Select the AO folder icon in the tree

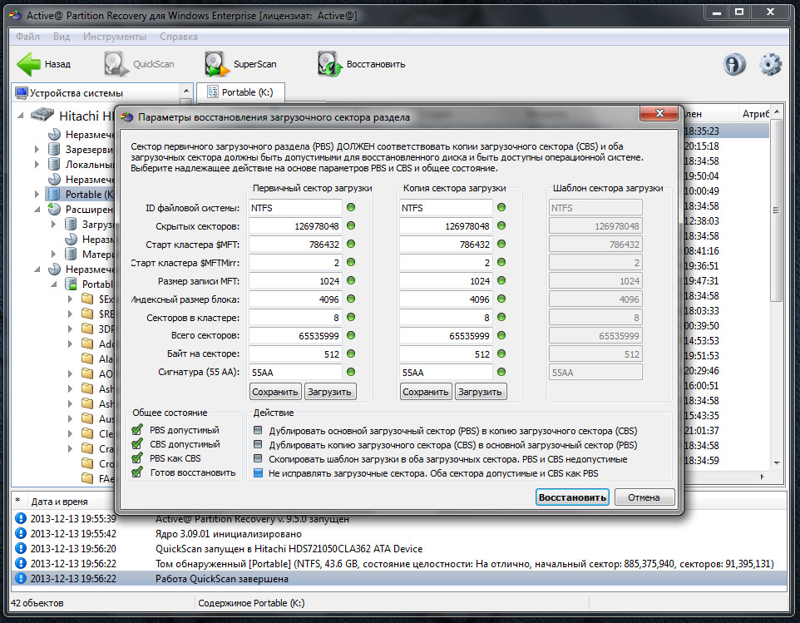tap(88, 374)
